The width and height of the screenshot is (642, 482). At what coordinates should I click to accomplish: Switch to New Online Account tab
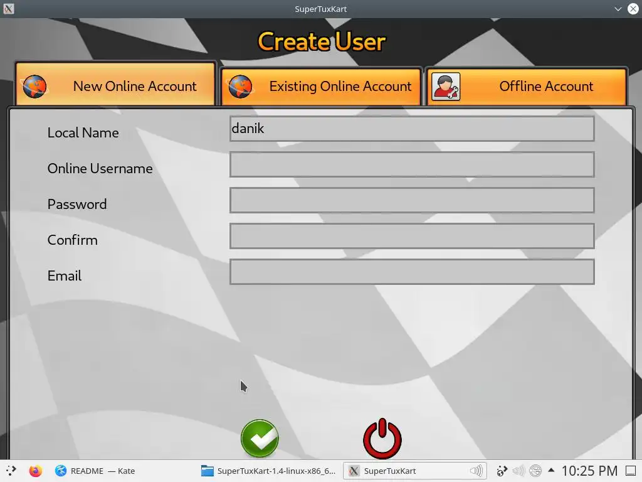click(115, 85)
